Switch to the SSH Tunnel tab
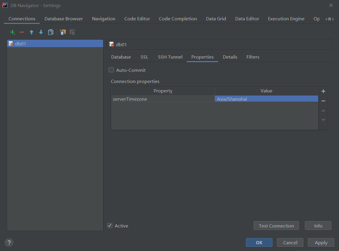 [170, 57]
